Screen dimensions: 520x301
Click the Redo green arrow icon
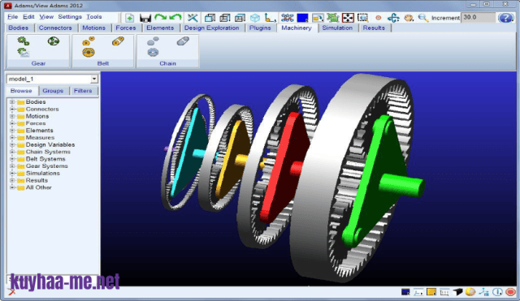(161, 17)
